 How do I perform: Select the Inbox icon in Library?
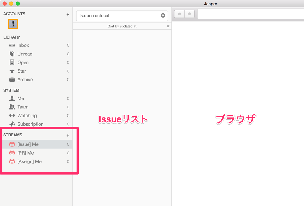coord(12,45)
